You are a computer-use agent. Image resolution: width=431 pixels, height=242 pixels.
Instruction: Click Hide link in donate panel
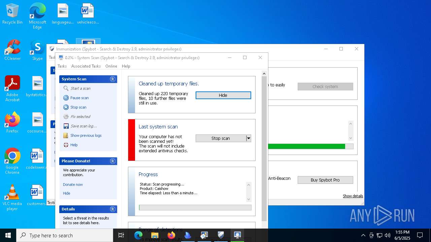[x=67, y=193]
